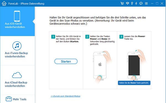Click the iCloud cloud icon

pyautogui.click(x=17, y=75)
